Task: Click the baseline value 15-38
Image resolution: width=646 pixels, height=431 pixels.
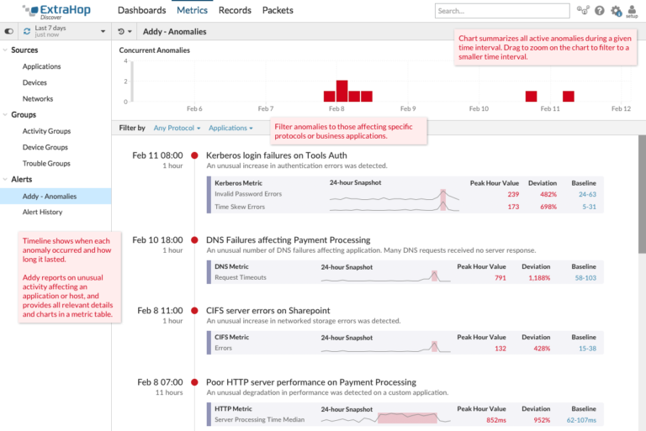Action: pyautogui.click(x=587, y=349)
